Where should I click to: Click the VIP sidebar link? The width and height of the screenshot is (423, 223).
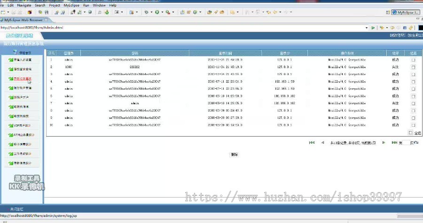[22, 125]
